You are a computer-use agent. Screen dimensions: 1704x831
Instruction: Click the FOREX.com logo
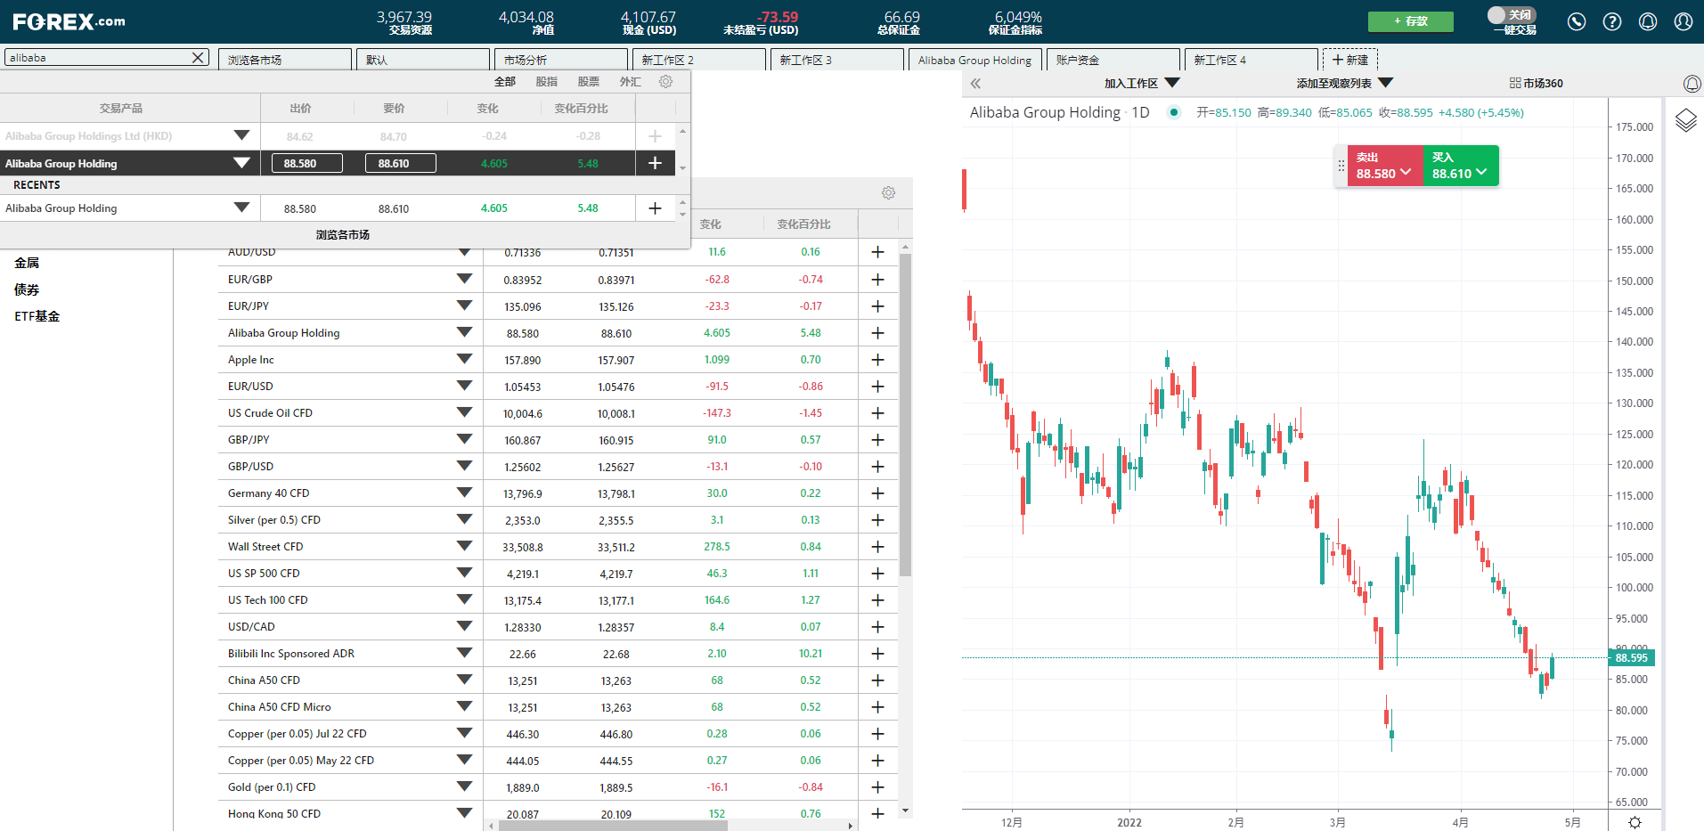pos(69,21)
